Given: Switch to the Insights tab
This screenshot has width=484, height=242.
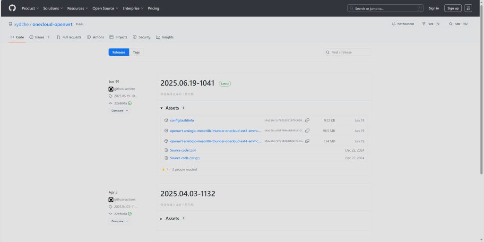Looking at the screenshot, I should [165, 37].
